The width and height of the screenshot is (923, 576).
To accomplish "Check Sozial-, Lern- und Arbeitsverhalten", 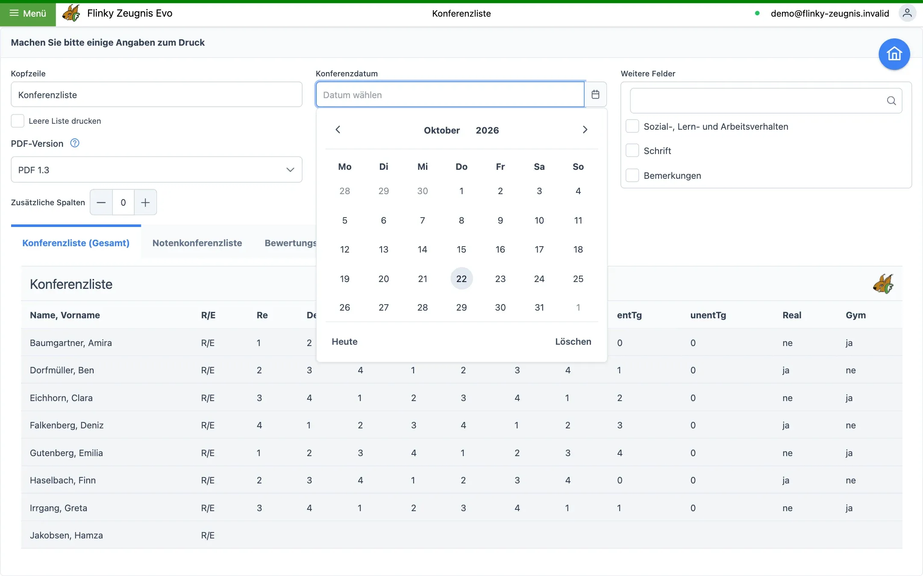I will coord(632,126).
